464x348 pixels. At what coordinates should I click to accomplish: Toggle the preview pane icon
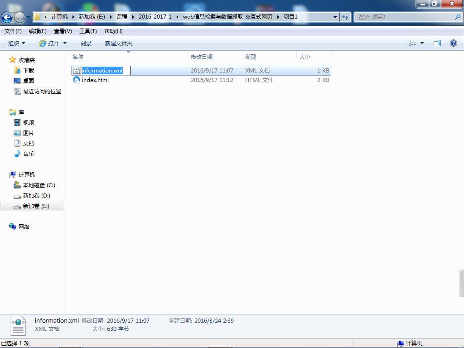tap(437, 43)
